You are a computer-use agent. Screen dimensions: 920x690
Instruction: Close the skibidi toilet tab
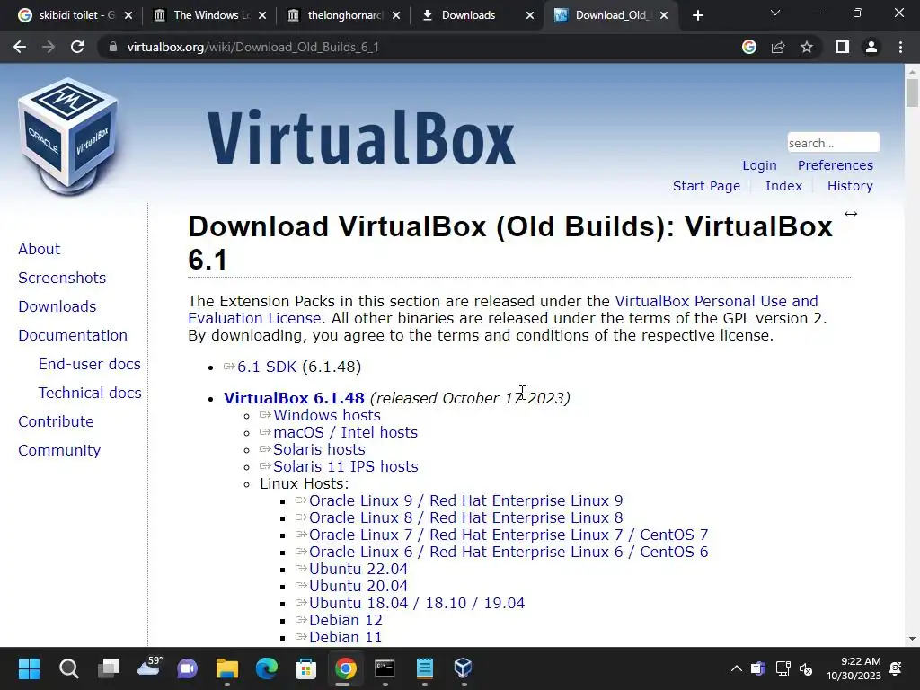pyautogui.click(x=128, y=15)
